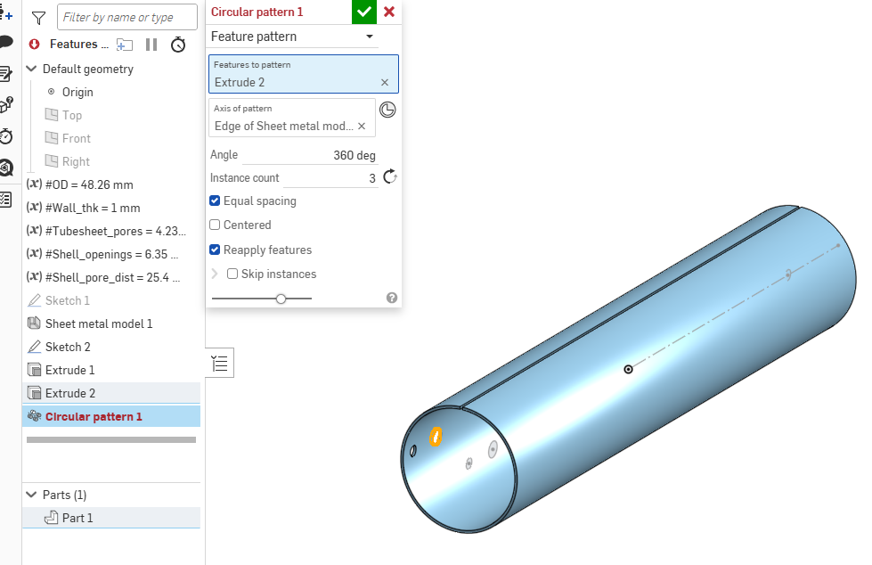872x565 pixels.
Task: Uncheck Reapply features
Action: [215, 250]
